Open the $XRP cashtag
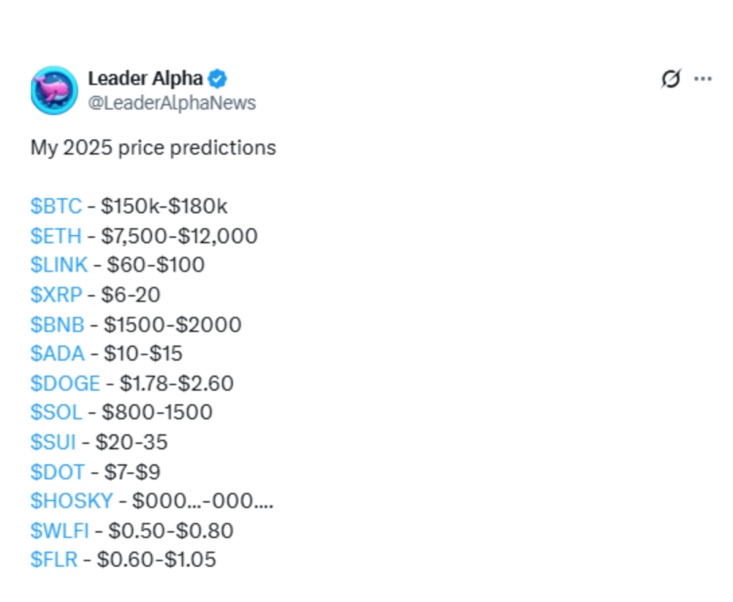This screenshot has height=602, width=733. point(56,295)
